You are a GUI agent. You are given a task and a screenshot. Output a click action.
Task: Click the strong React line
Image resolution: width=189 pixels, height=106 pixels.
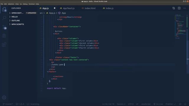coord(70,17)
